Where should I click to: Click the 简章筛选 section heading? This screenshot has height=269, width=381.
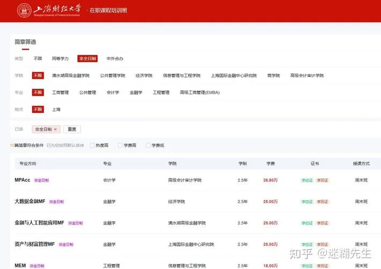click(x=25, y=42)
